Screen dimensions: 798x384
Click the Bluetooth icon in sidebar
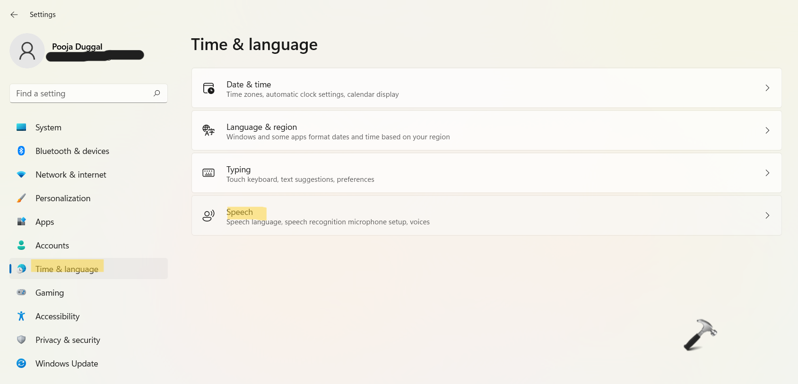(21, 151)
